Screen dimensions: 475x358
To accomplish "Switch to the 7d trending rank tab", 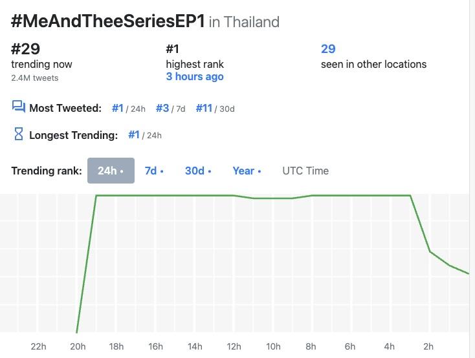I will [x=153, y=171].
